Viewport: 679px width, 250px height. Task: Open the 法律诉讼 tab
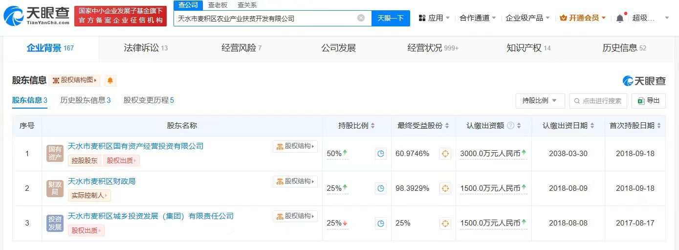(x=146, y=48)
